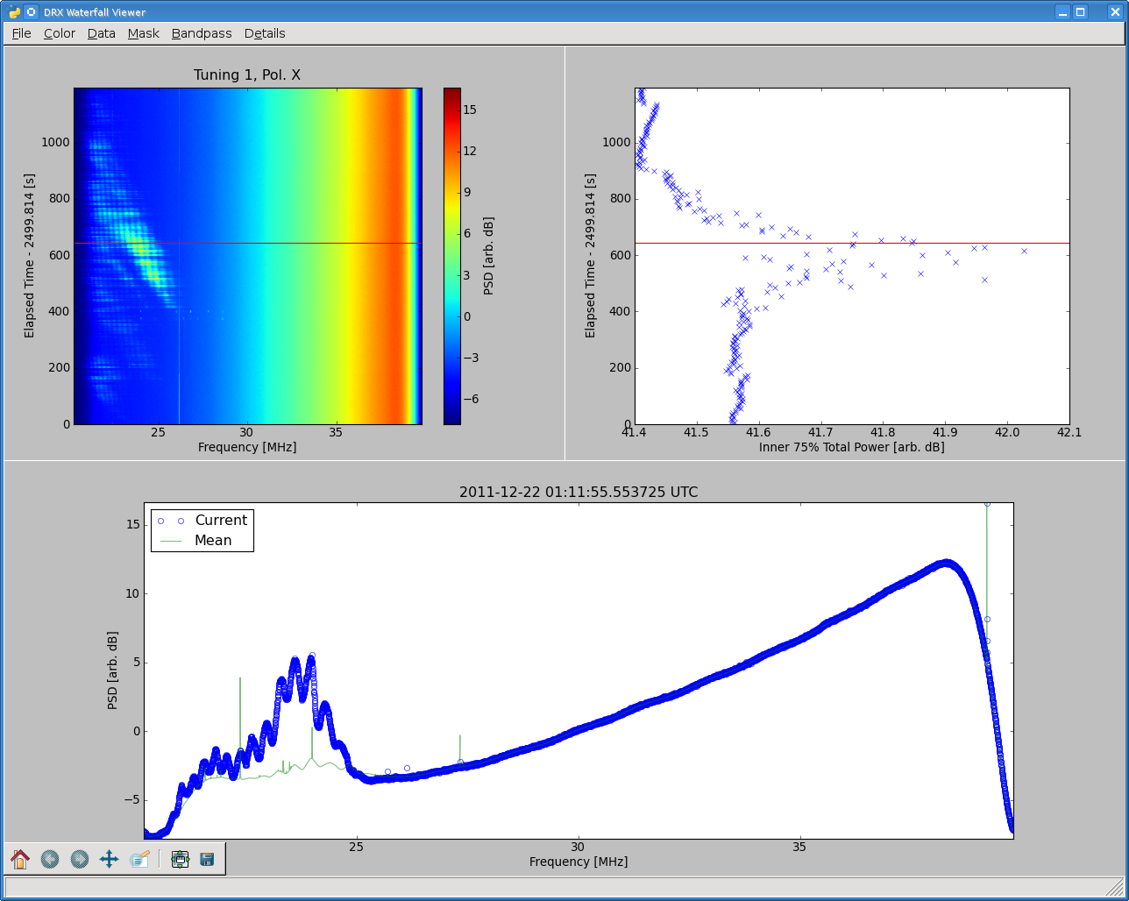Image resolution: width=1129 pixels, height=901 pixels.
Task: Open the File menu
Action: (21, 33)
